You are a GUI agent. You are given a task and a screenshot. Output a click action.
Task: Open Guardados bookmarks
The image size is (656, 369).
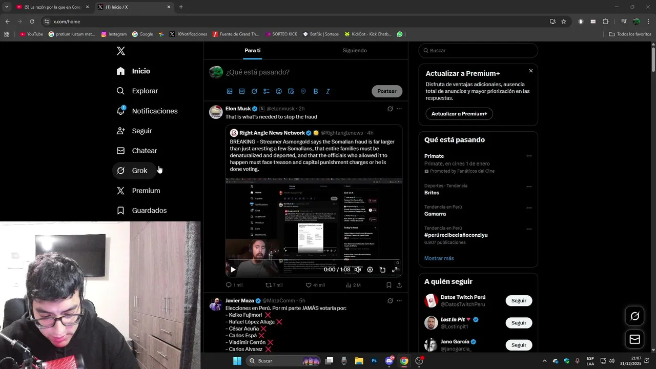point(141,211)
